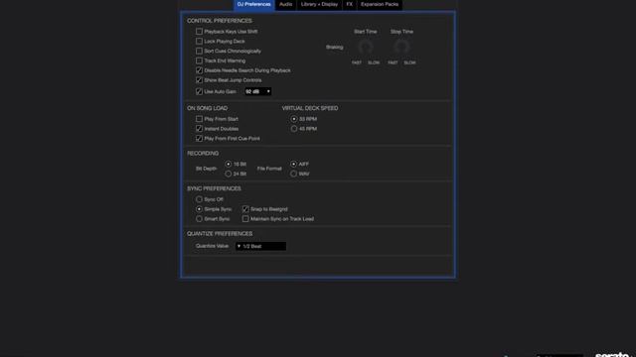
Task: Open the Quantize Value 1/2 Beat dropdown
Action: 260,246
